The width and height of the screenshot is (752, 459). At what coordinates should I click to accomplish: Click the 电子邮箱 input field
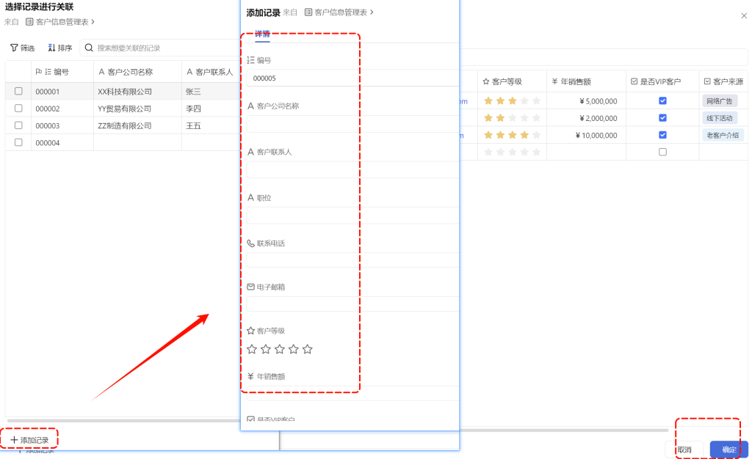tap(352, 304)
